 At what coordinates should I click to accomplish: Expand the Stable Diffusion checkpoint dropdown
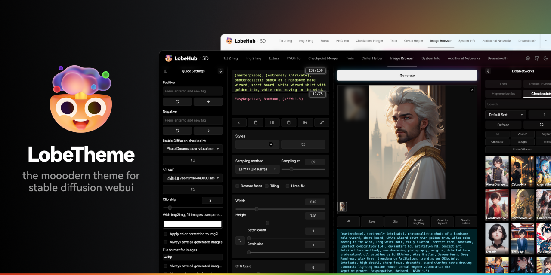click(192, 149)
